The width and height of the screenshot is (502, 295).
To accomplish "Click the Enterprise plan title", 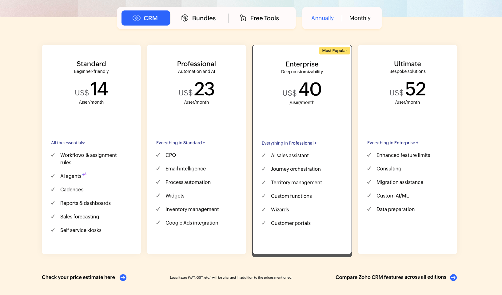I will pos(302,64).
